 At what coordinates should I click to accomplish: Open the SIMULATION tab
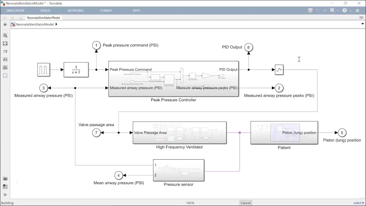pyautogui.click(x=15, y=11)
